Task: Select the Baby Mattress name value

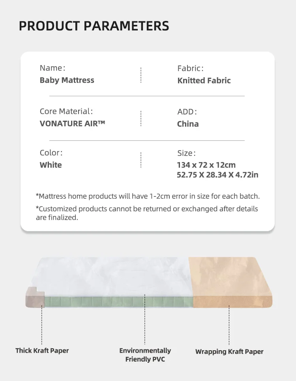Action: (x=67, y=80)
